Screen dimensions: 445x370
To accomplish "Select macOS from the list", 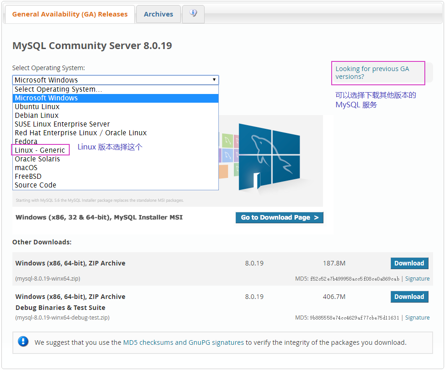I will (x=116, y=168).
